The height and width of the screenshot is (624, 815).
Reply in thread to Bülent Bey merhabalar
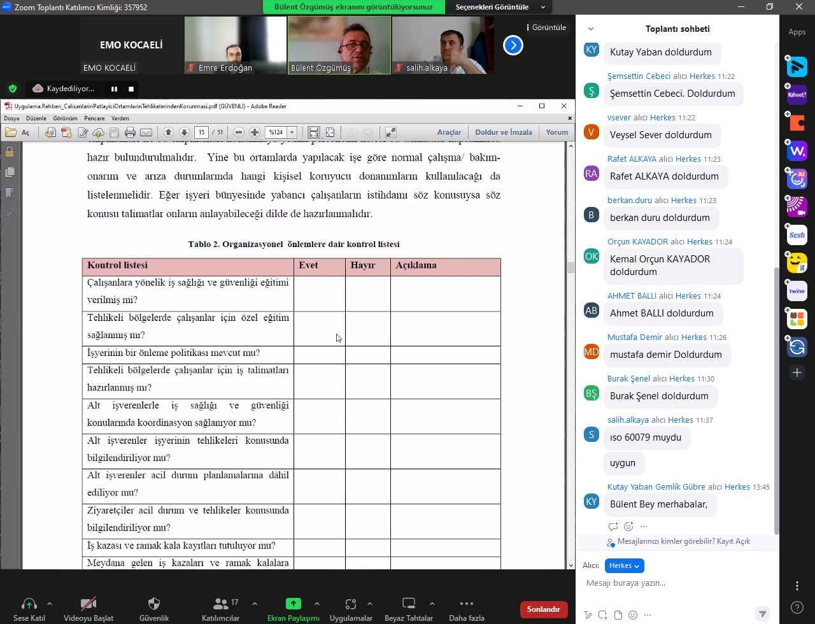(613, 527)
